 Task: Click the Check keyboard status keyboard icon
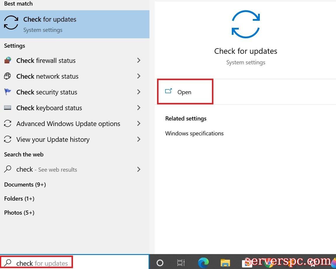tap(8, 108)
